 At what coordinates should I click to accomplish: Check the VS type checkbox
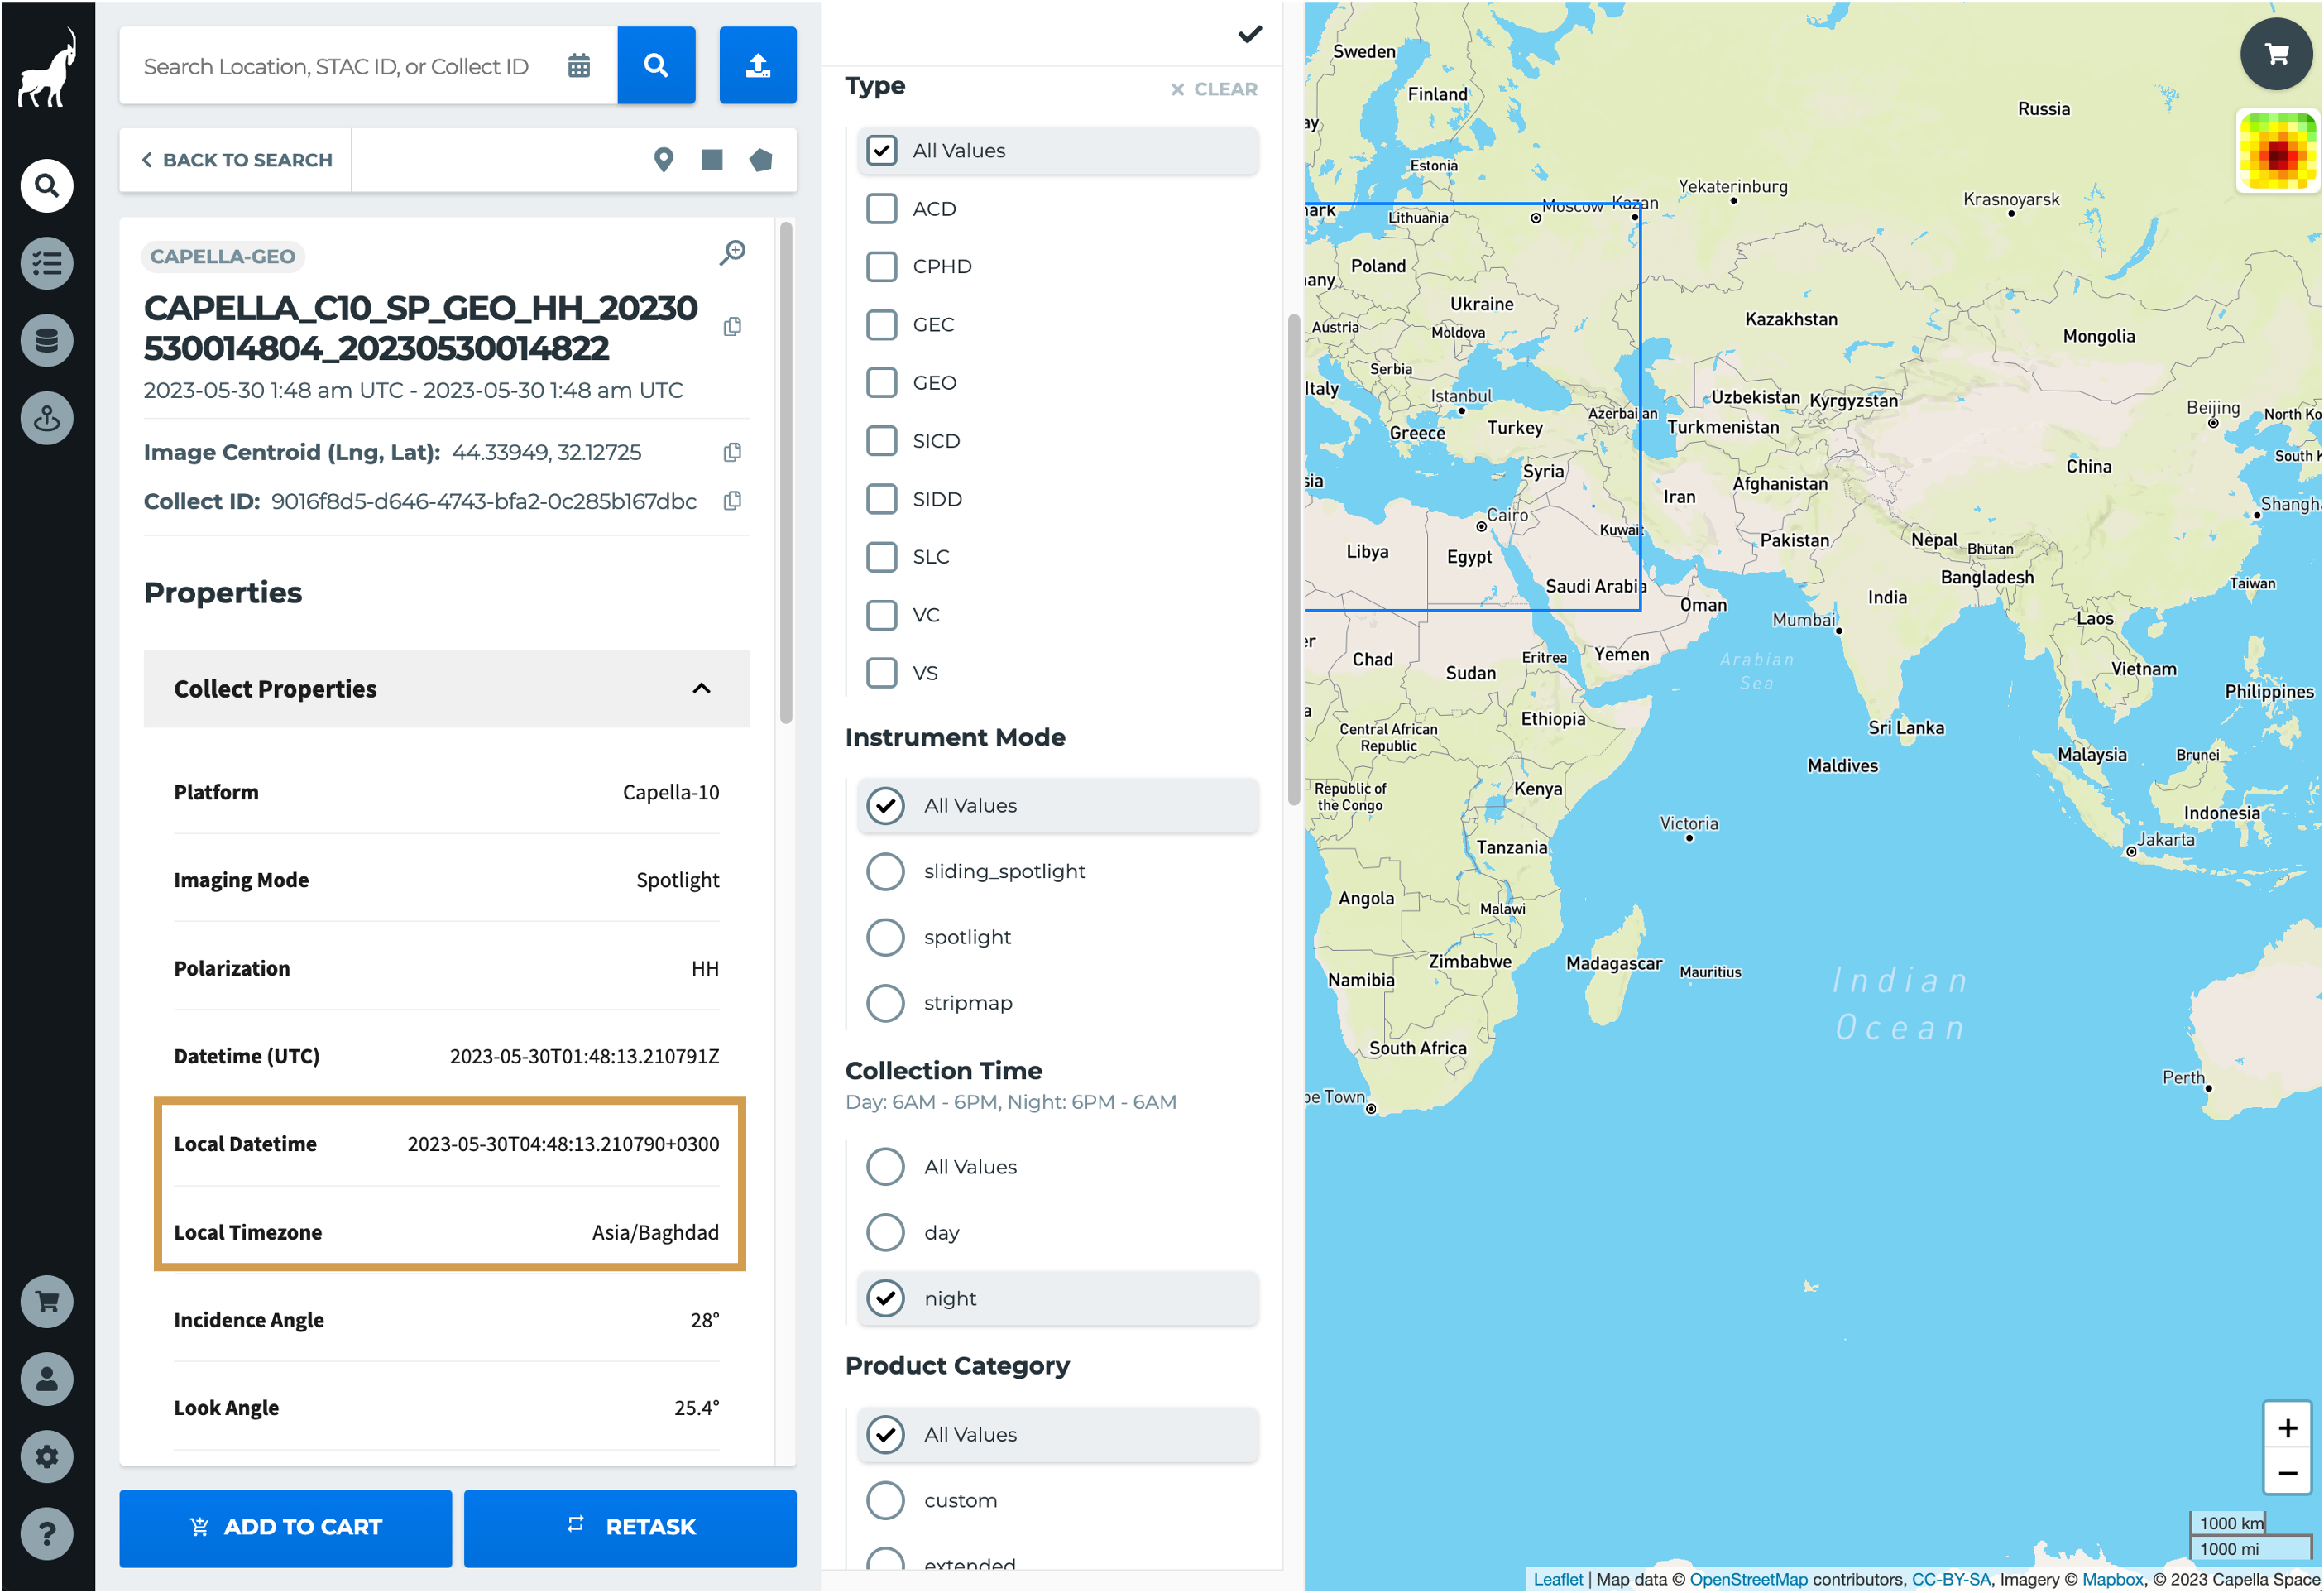tap(882, 673)
